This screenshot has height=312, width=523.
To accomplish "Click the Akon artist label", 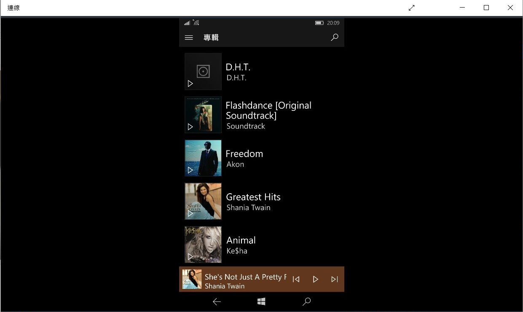I will click(x=235, y=164).
